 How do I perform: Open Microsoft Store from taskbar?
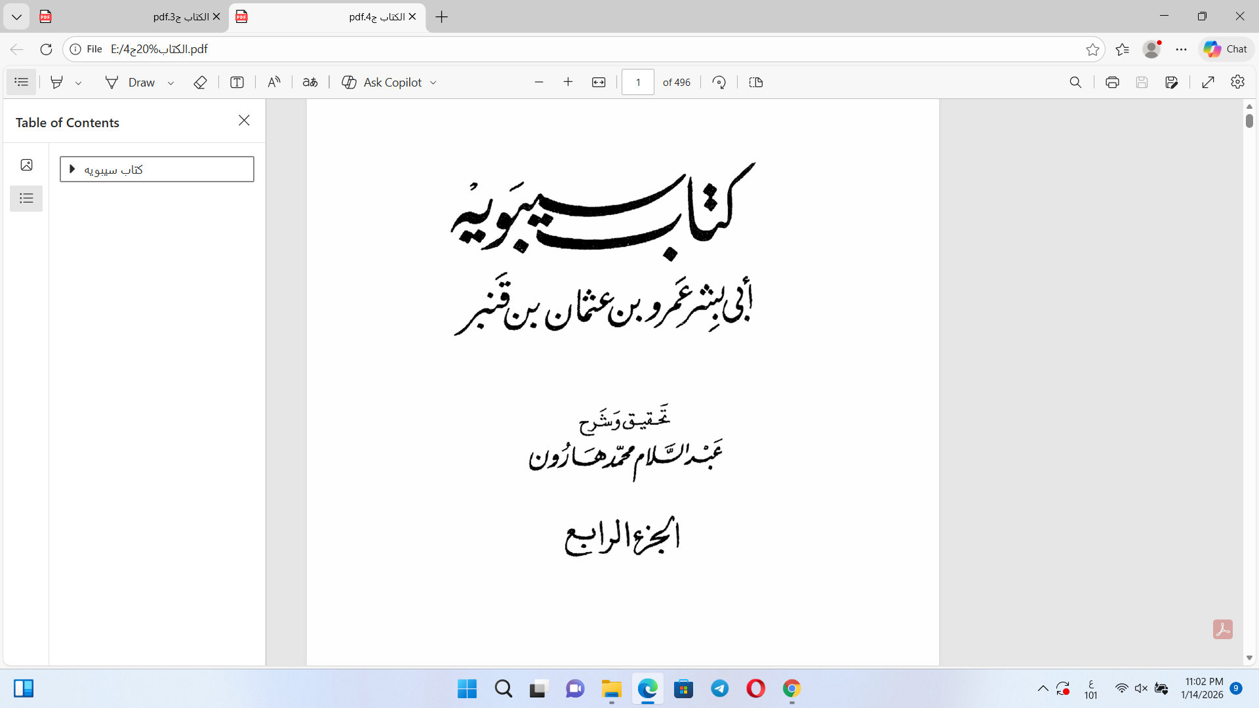[x=684, y=689]
